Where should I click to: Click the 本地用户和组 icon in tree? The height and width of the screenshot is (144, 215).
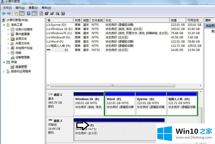(x=13, y=48)
